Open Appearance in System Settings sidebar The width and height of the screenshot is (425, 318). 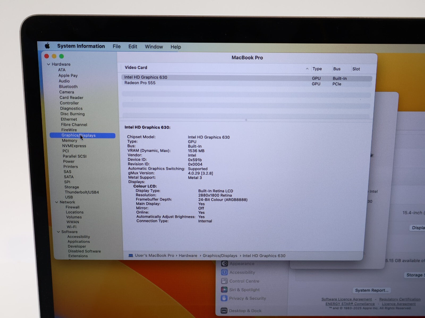(242, 264)
